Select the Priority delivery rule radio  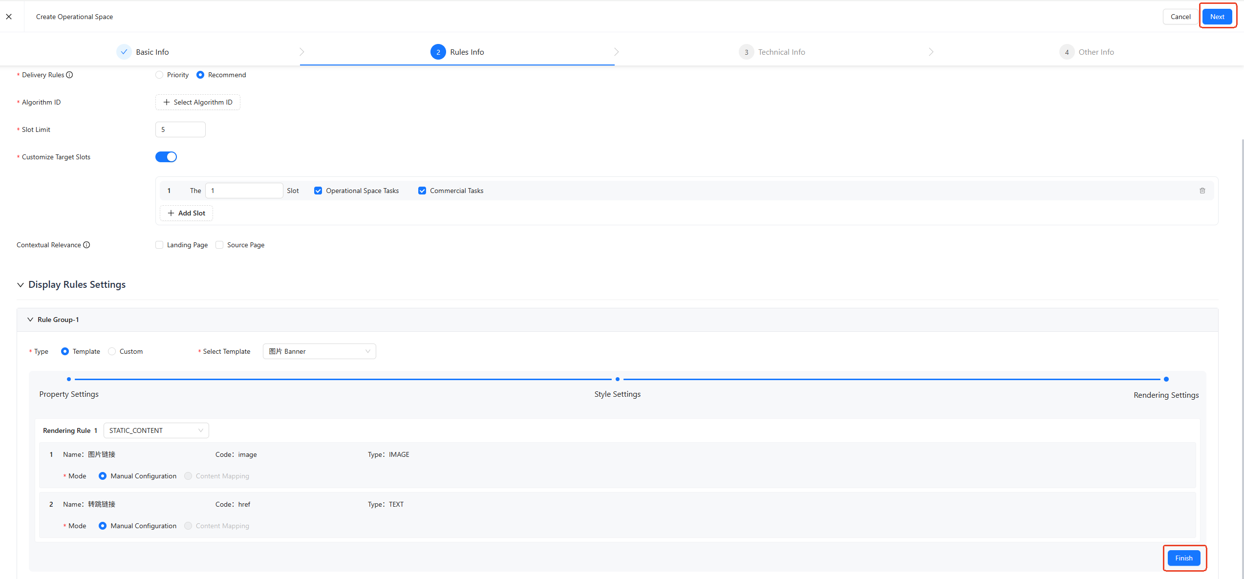(x=159, y=75)
